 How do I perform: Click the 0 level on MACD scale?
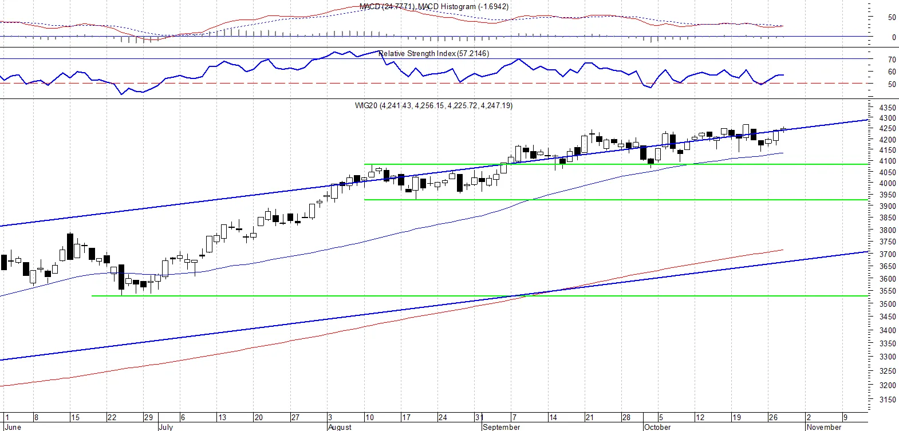pos(894,38)
